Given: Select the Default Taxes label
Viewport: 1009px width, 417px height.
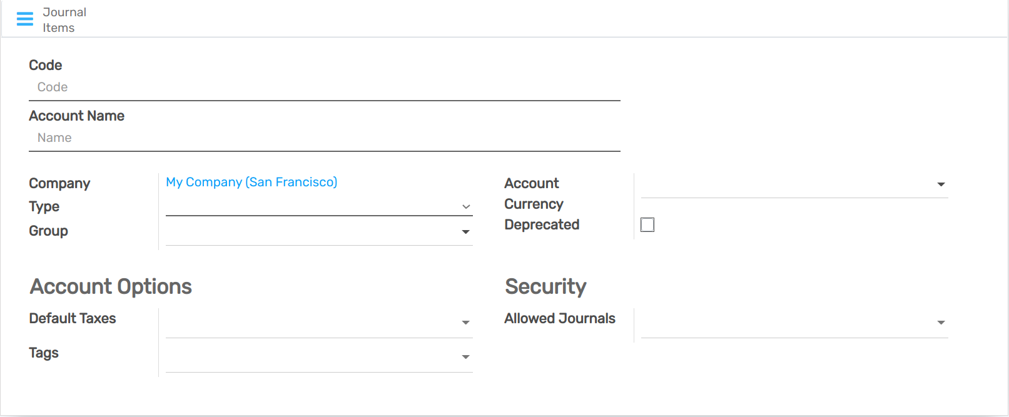Looking at the screenshot, I should [72, 318].
